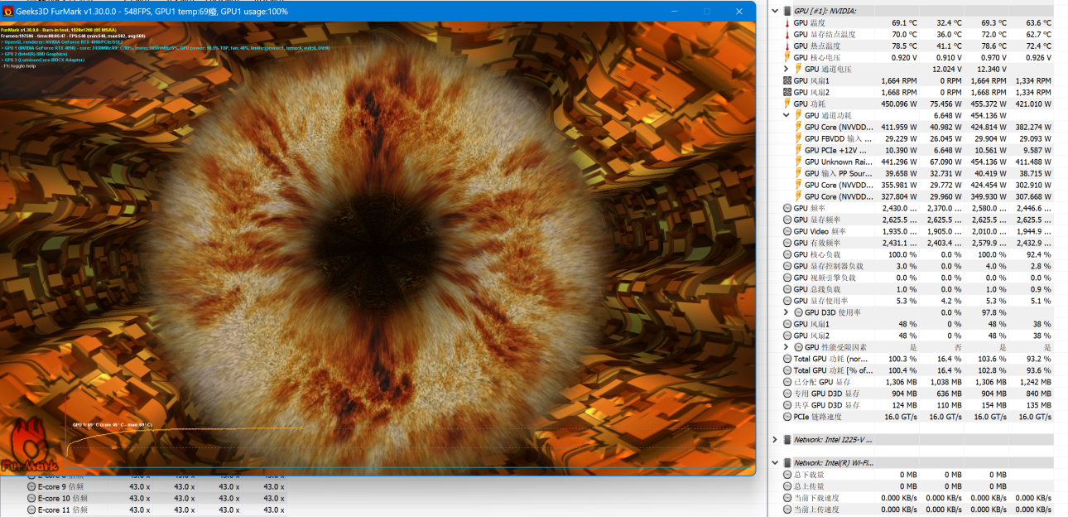Click the fan icon of GPU 风扇2 RPM row
The width and height of the screenshot is (1068, 517).
tap(787, 93)
